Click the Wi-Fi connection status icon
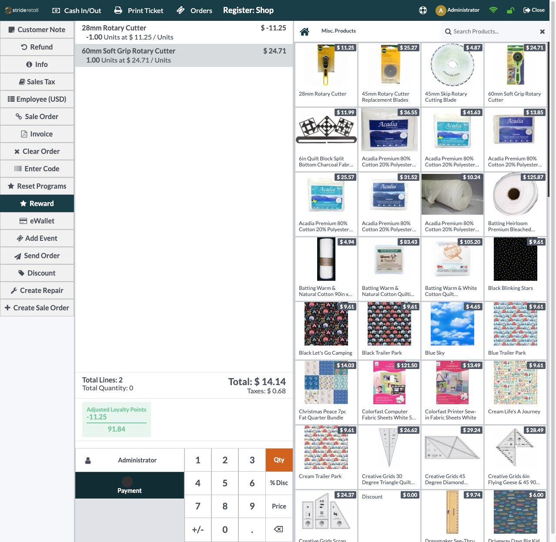The height and width of the screenshot is (542, 556). coord(493,10)
